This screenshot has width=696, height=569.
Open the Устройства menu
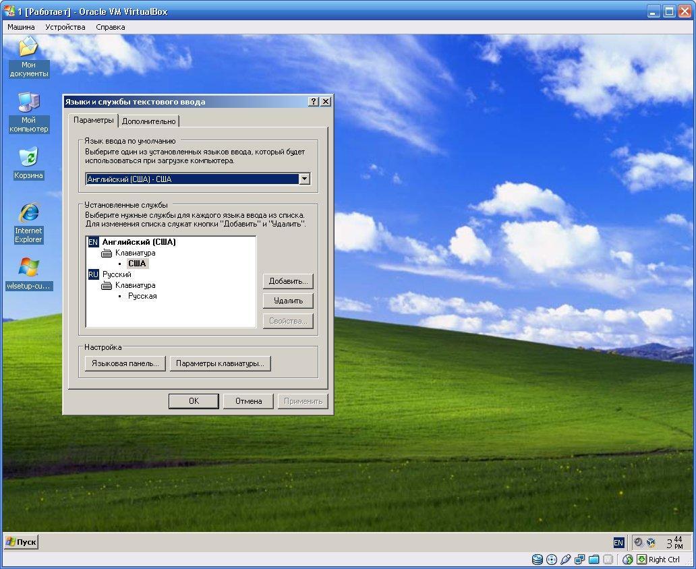coord(65,27)
